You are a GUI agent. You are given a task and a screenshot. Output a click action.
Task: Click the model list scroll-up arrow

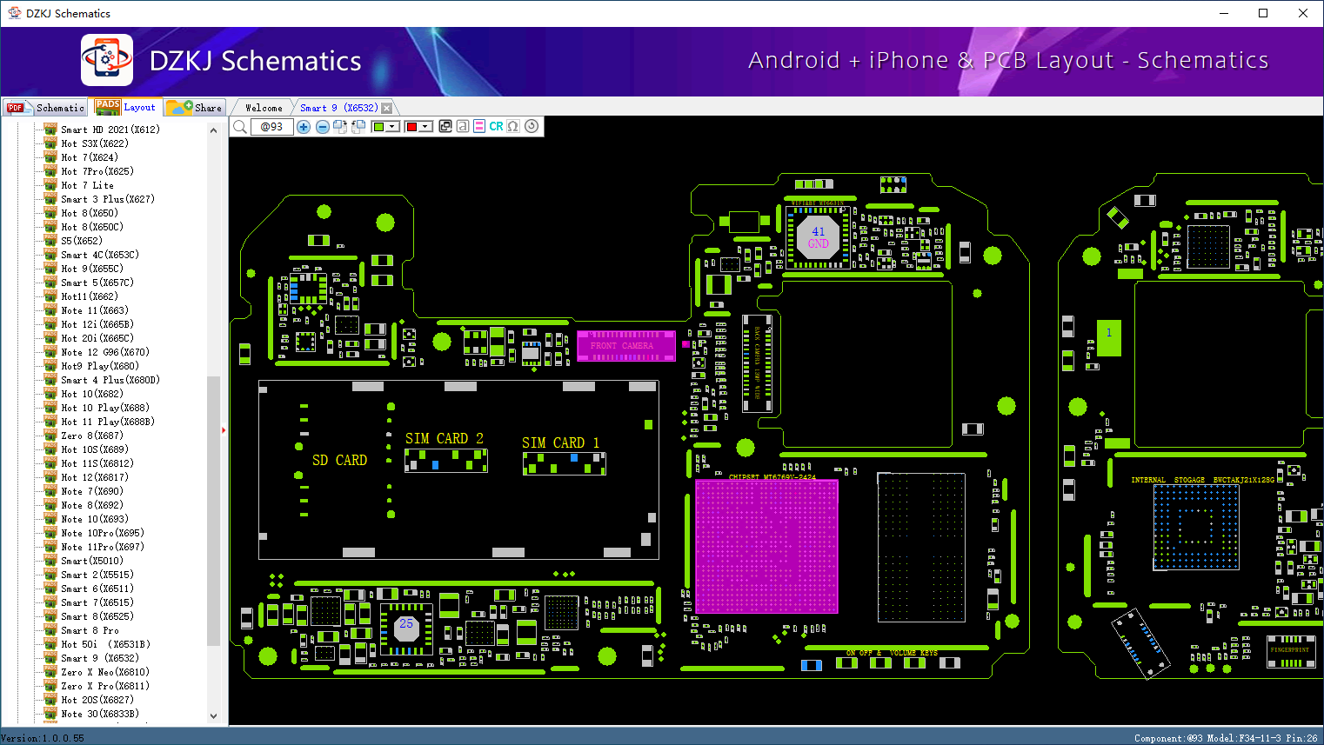click(x=214, y=130)
